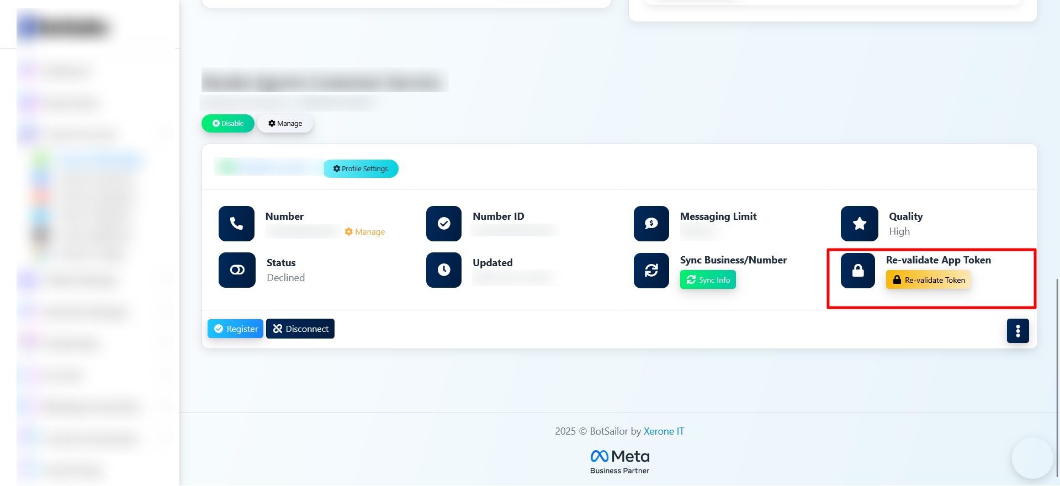Click the Updated clock icon

click(x=443, y=270)
